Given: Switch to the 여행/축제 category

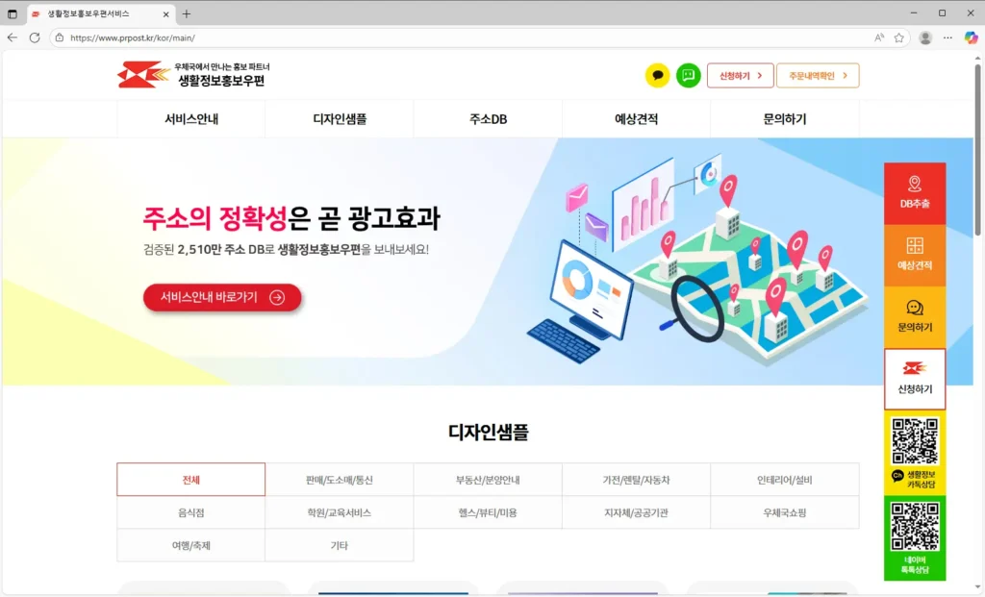Looking at the screenshot, I should (190, 546).
